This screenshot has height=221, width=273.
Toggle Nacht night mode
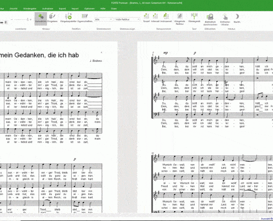click(x=237, y=18)
